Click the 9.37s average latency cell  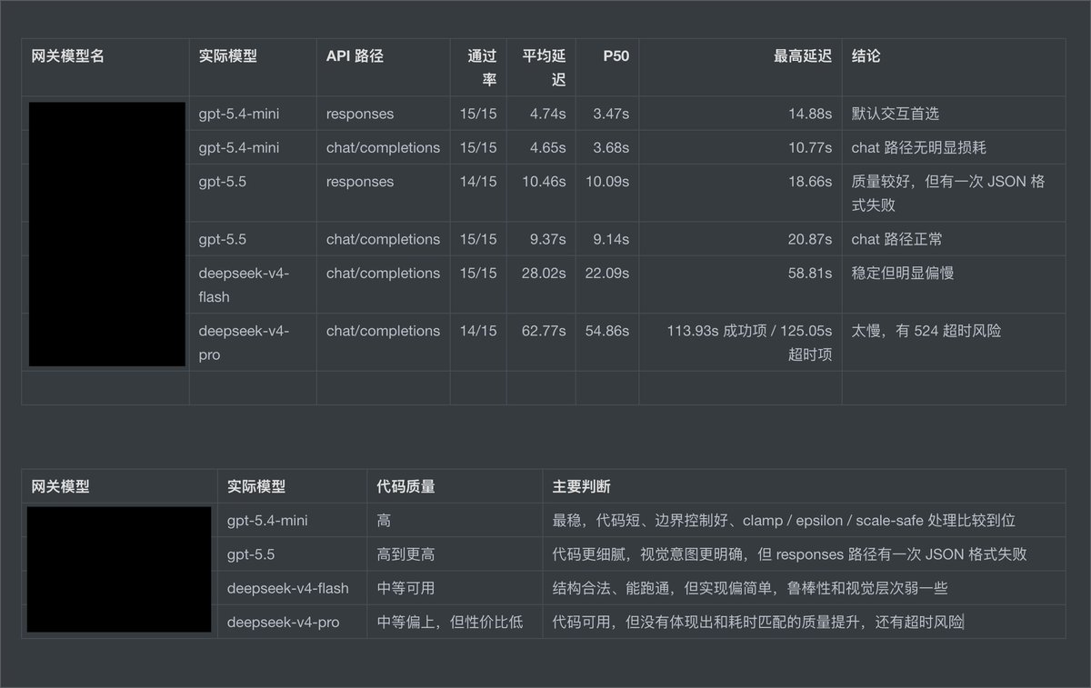click(x=547, y=239)
